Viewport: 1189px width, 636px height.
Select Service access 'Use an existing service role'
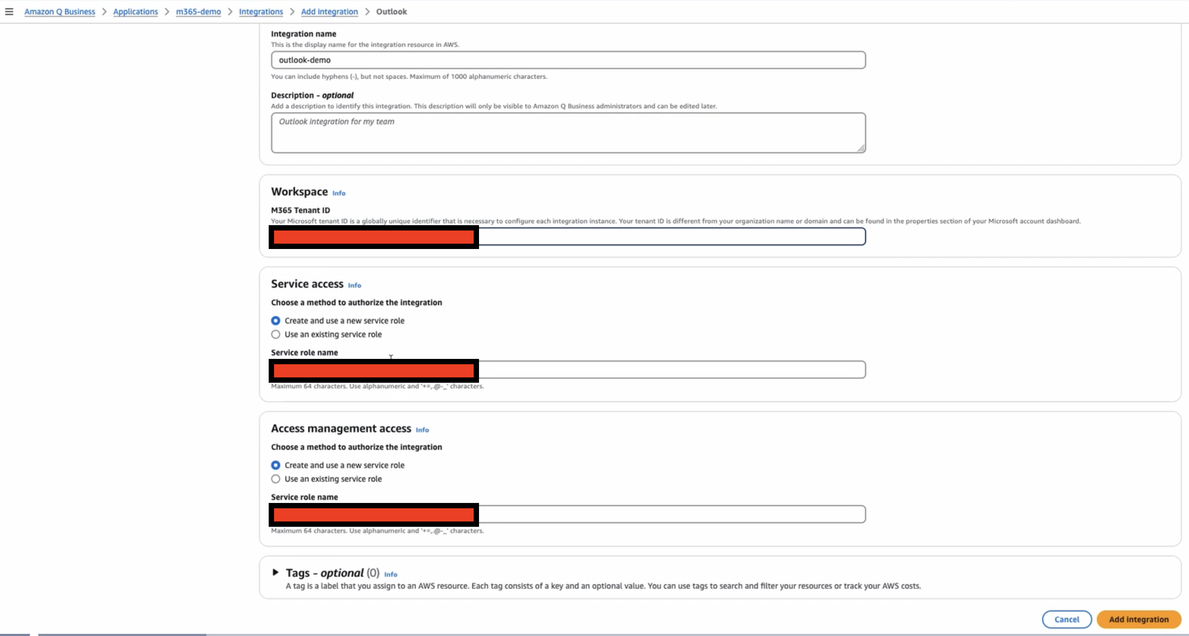click(x=275, y=334)
